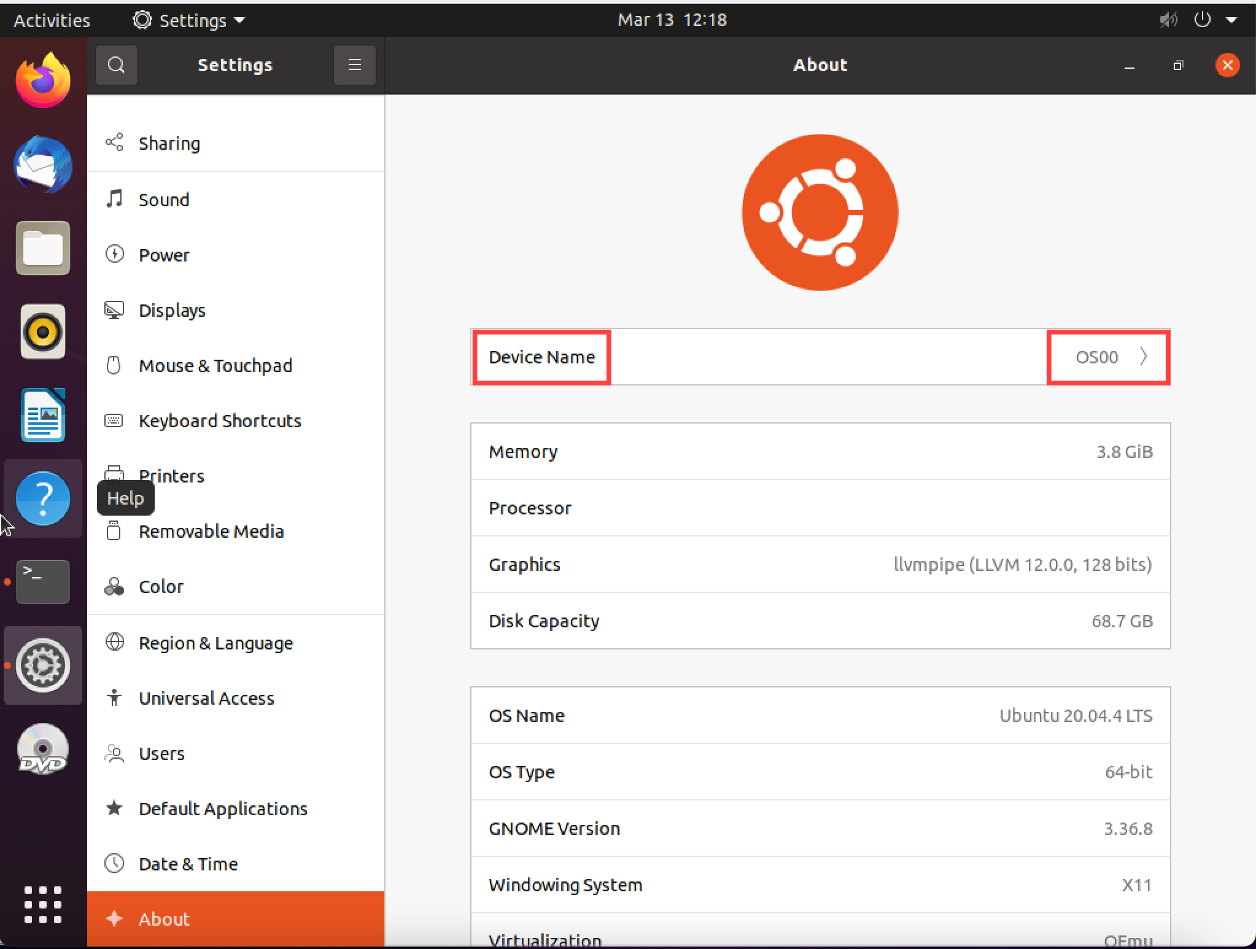Minimize the Settings window
The height and width of the screenshot is (949, 1256).
click(x=1129, y=66)
